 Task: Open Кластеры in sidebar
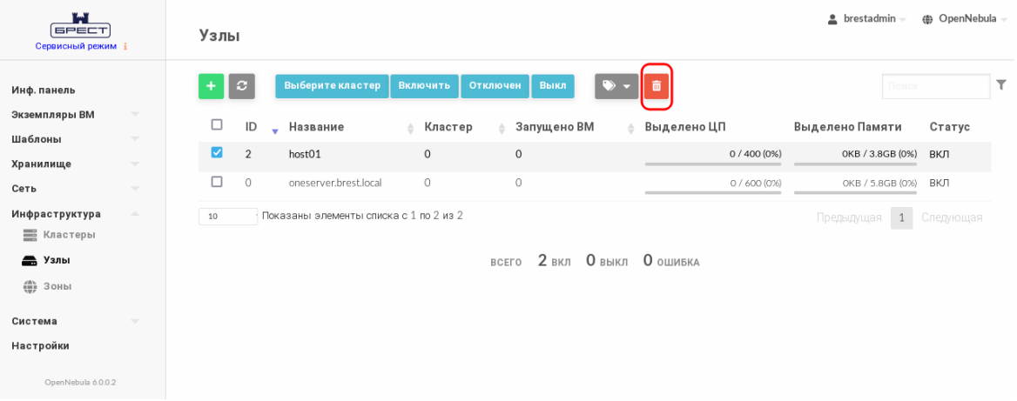(x=59, y=235)
